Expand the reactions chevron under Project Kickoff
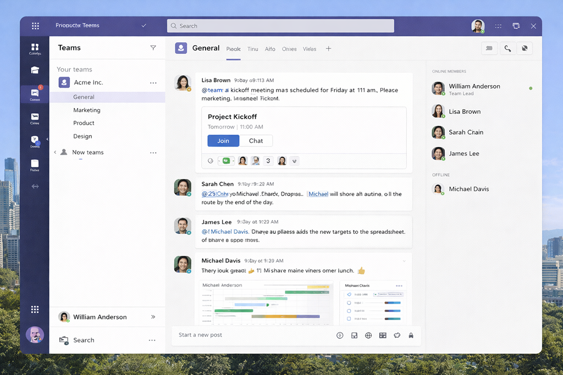563x375 pixels. pos(295,161)
